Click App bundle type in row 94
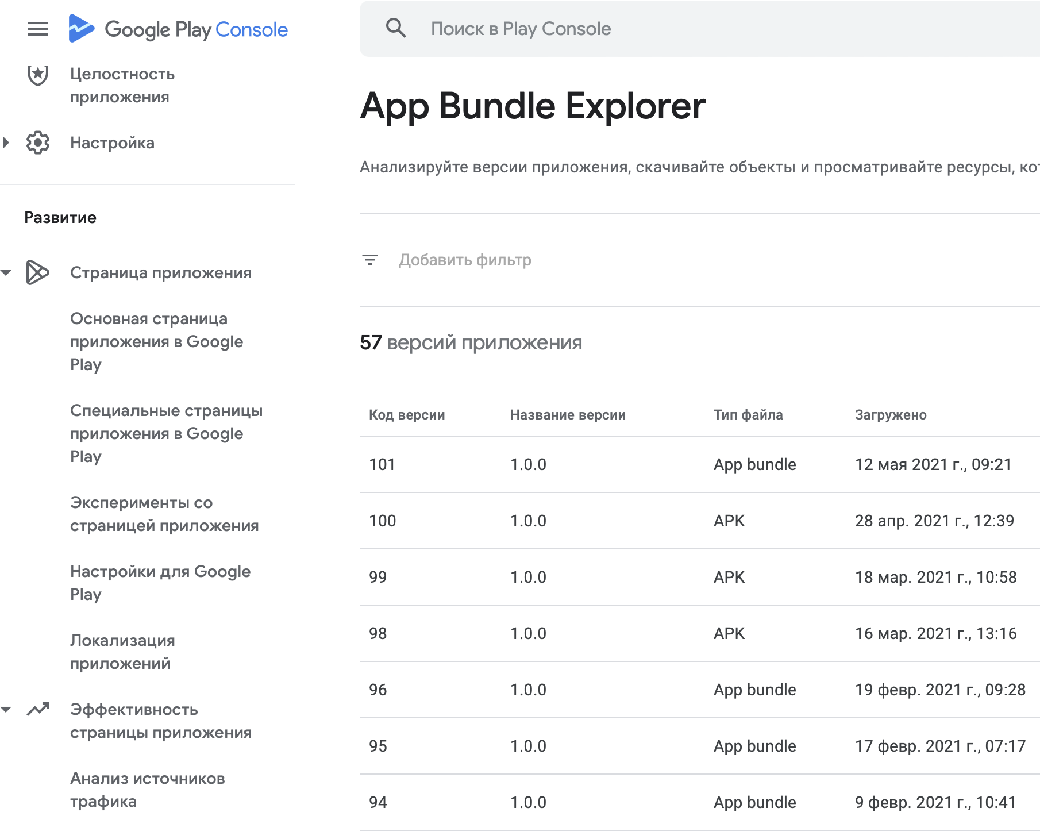This screenshot has height=839, width=1040. [x=755, y=802]
